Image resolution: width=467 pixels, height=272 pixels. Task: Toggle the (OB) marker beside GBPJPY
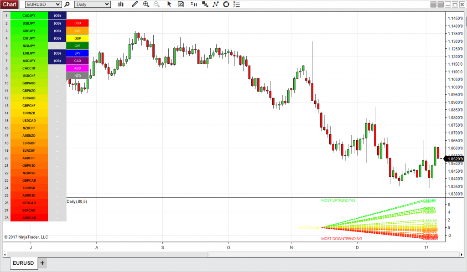(57, 31)
